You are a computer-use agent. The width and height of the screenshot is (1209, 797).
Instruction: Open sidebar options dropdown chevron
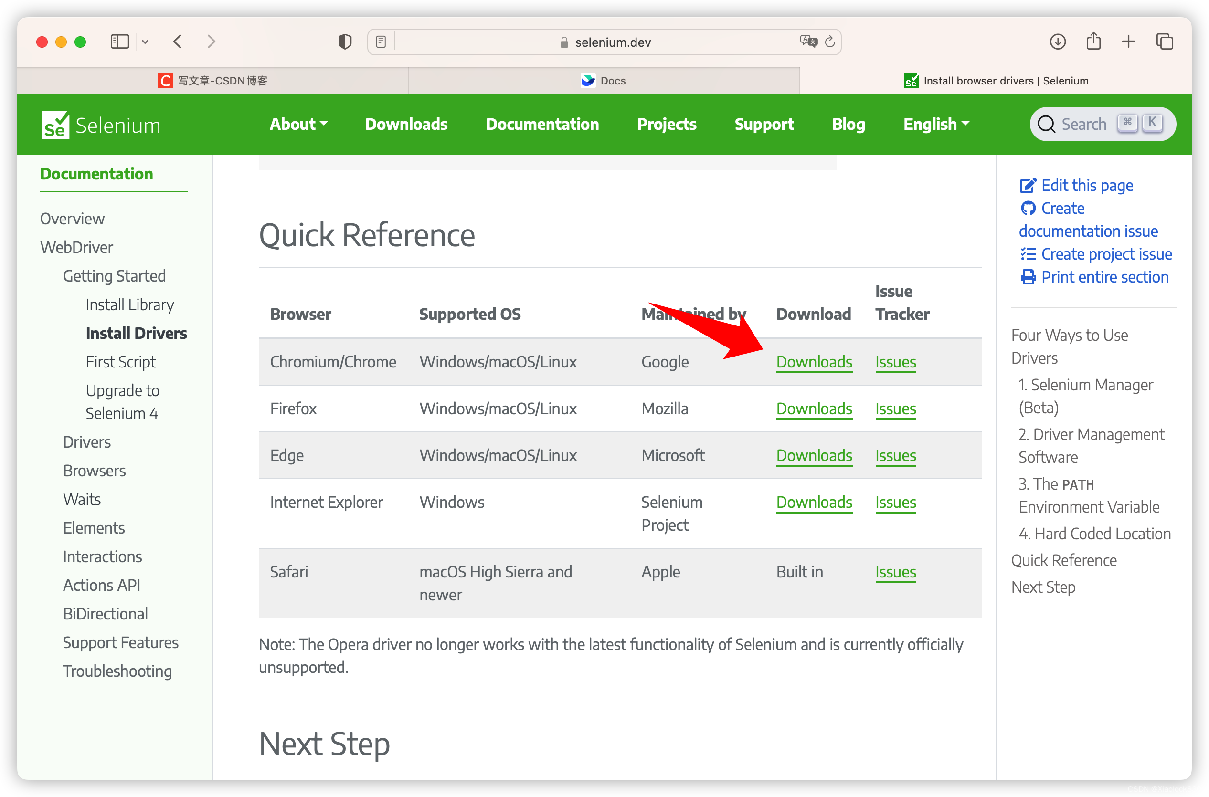(x=146, y=42)
